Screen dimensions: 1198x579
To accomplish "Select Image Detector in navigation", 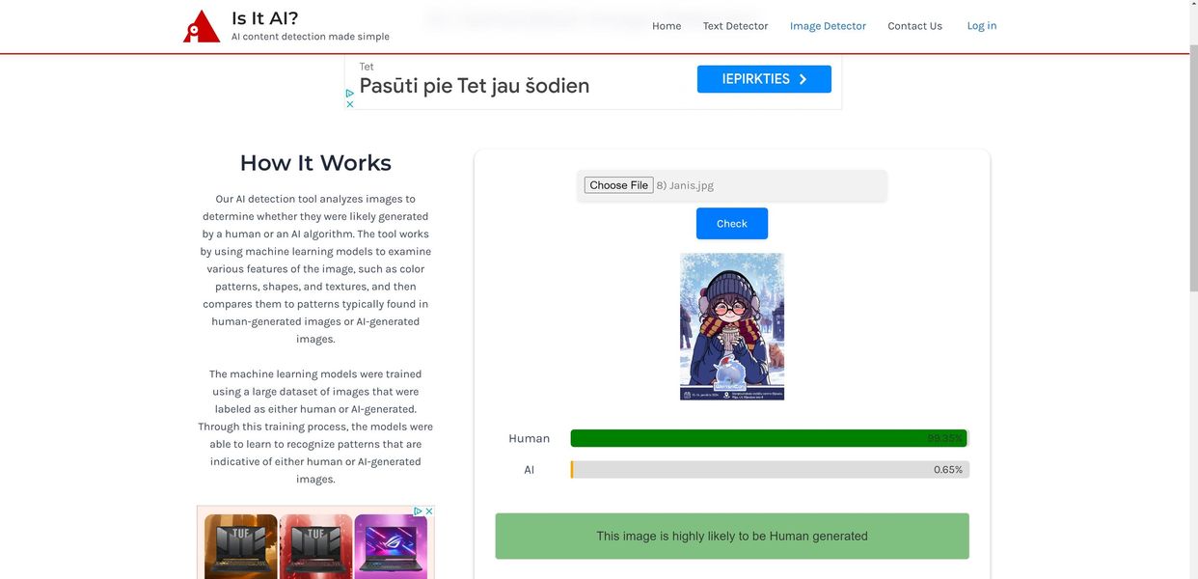I will (828, 26).
